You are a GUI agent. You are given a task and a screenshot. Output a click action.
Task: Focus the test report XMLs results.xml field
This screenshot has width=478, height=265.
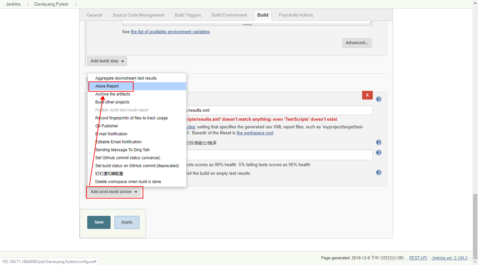(x=279, y=110)
